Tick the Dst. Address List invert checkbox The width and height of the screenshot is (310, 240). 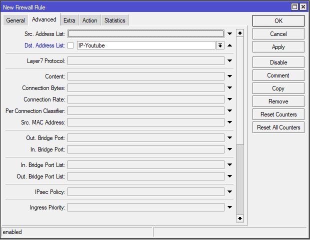(70, 45)
